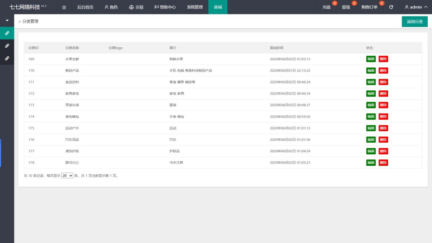Edit category 173 男装女装
This screenshot has height=243, width=432.
point(371,105)
